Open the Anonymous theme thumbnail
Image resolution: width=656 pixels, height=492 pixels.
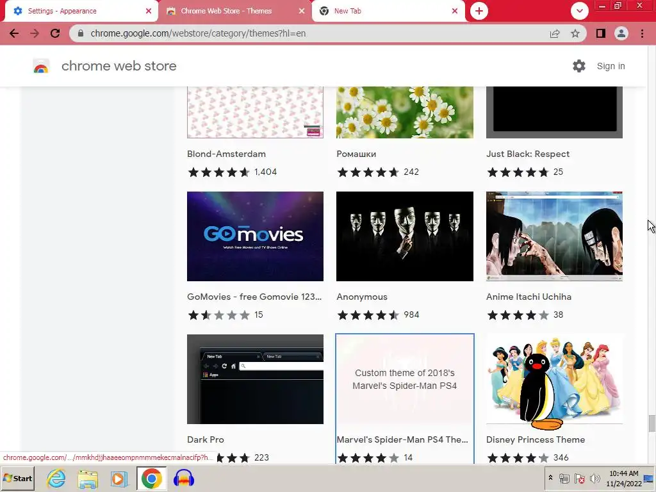(x=405, y=236)
